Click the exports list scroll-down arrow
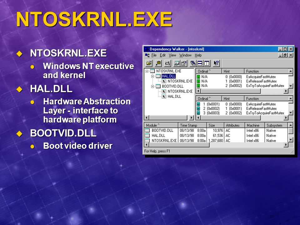The height and width of the screenshot is (225, 300). click(291, 113)
